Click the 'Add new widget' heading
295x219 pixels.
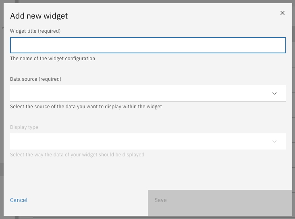pos(39,16)
